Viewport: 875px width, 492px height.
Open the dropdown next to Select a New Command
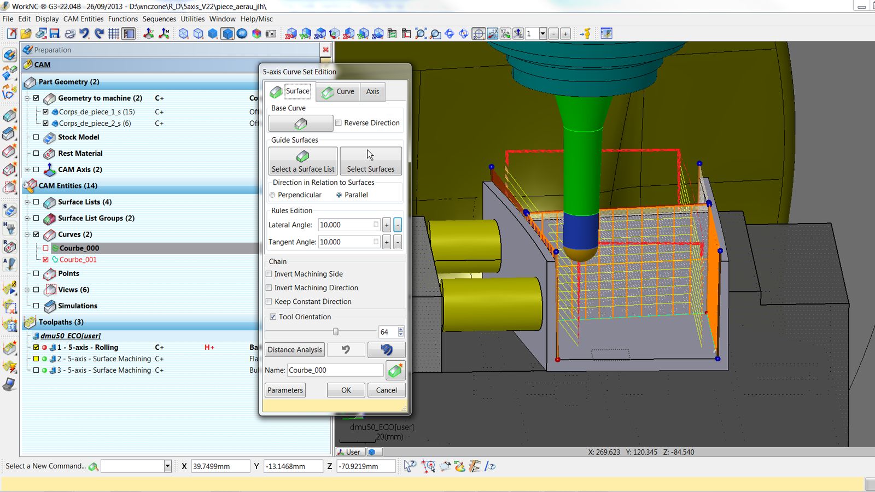tap(167, 466)
